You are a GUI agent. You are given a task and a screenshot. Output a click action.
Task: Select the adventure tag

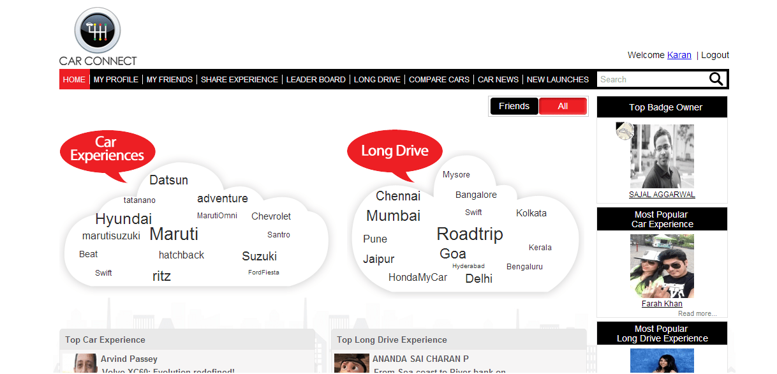223,198
